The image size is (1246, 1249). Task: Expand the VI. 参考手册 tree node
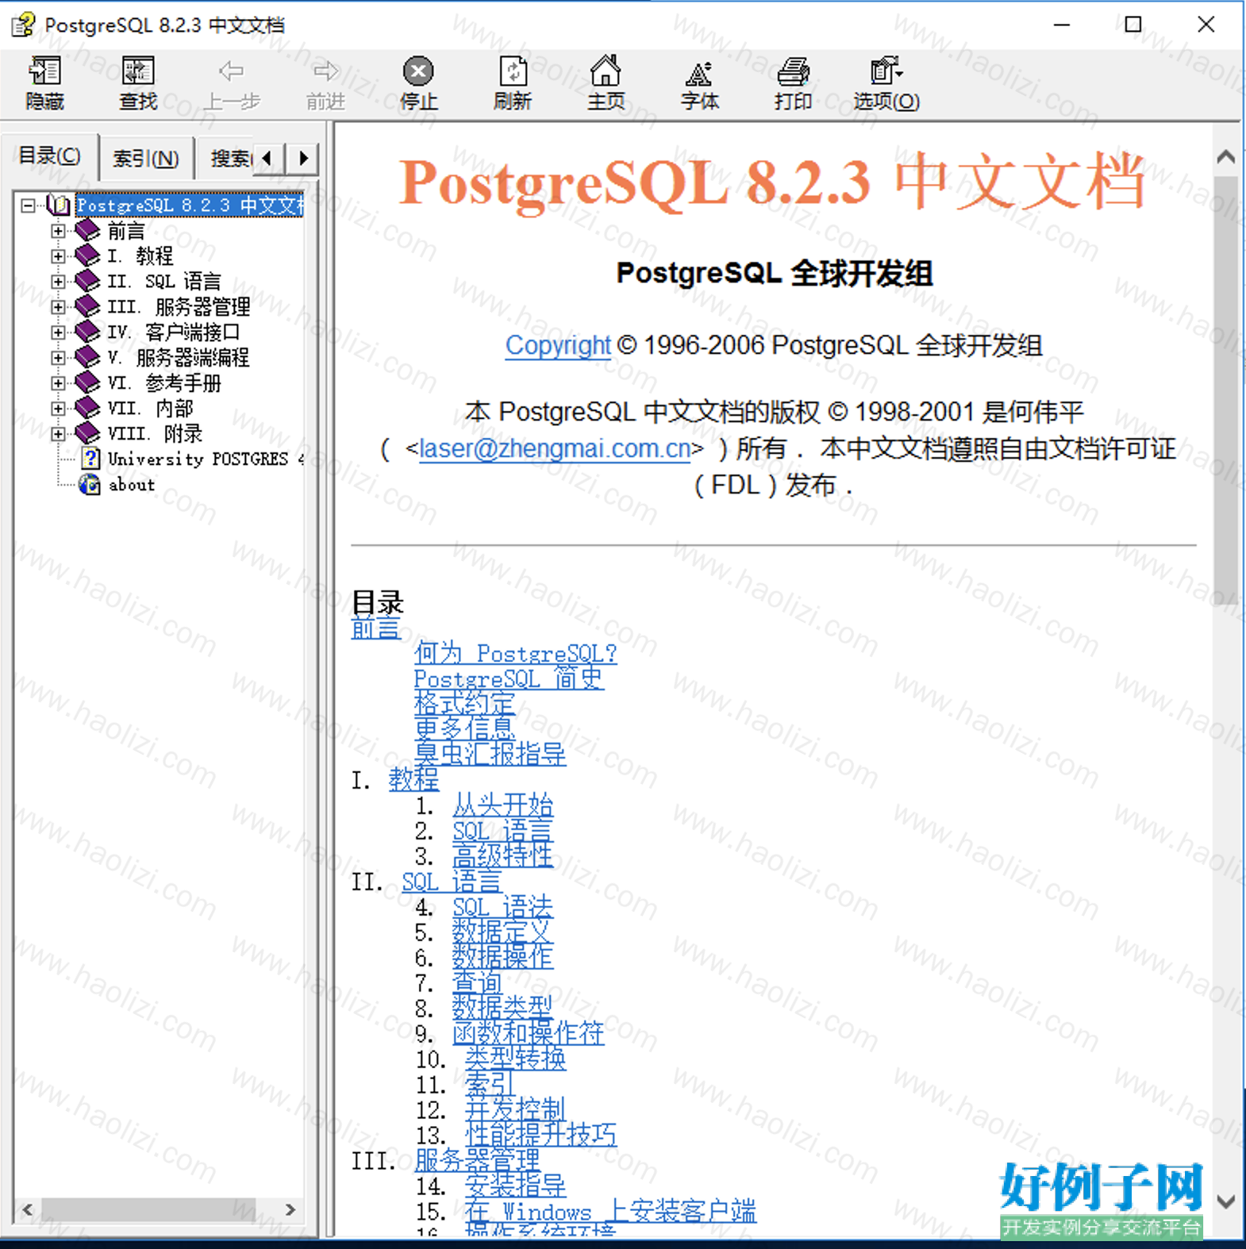click(58, 383)
